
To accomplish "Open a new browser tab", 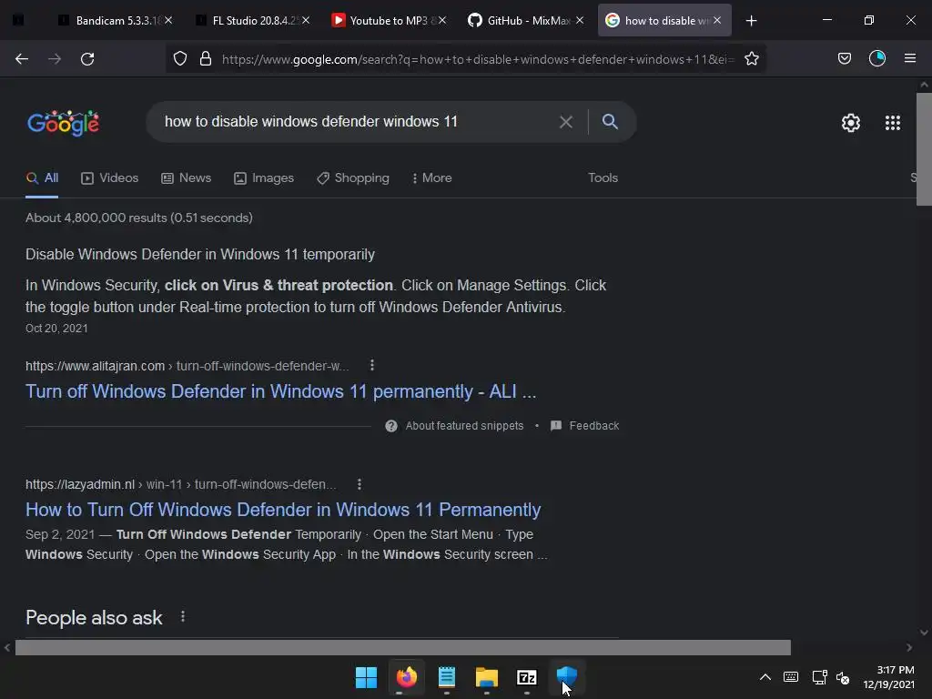I will click(751, 21).
